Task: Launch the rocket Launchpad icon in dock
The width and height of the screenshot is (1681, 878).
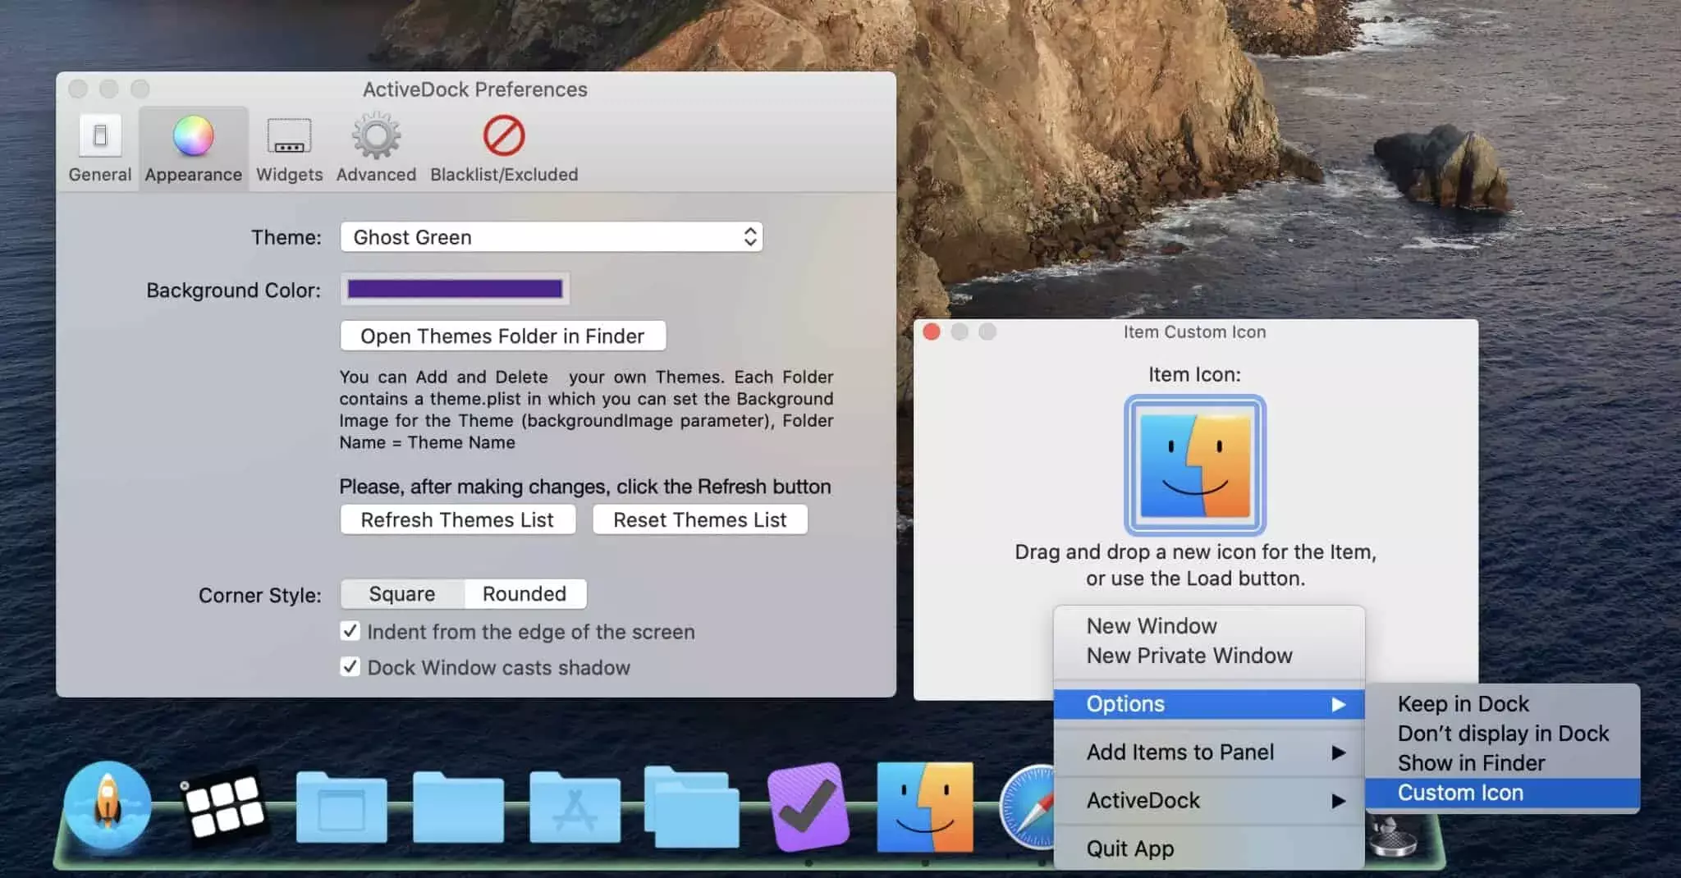Action: 108,805
